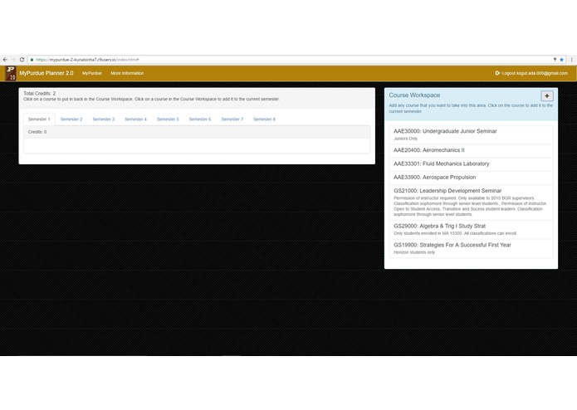
Task: Open the MyPurdue navbar link
Action: coord(92,73)
